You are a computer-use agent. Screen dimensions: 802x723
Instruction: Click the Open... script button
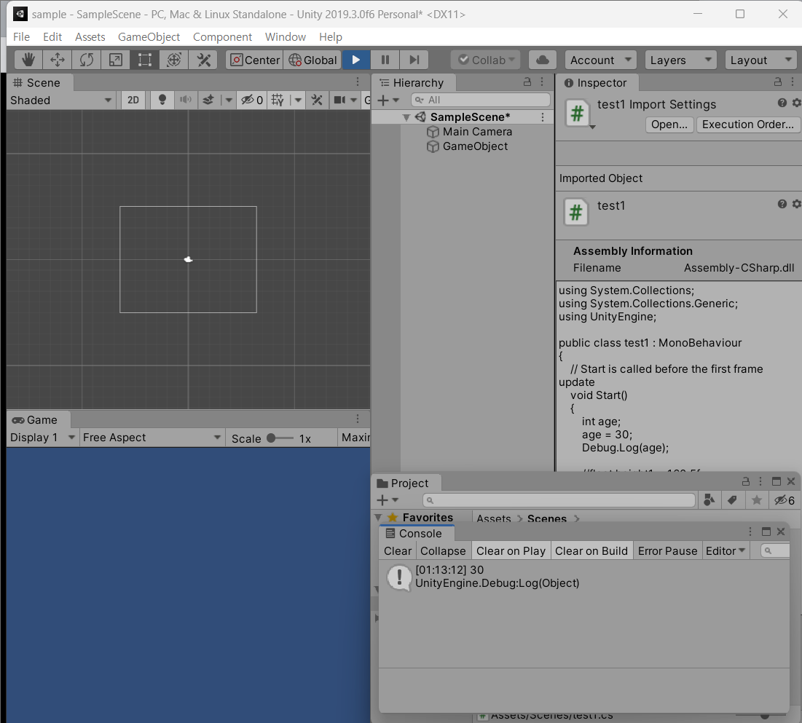coord(669,125)
